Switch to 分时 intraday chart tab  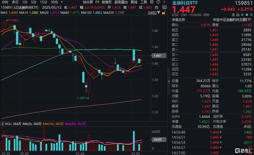coord(5,2)
